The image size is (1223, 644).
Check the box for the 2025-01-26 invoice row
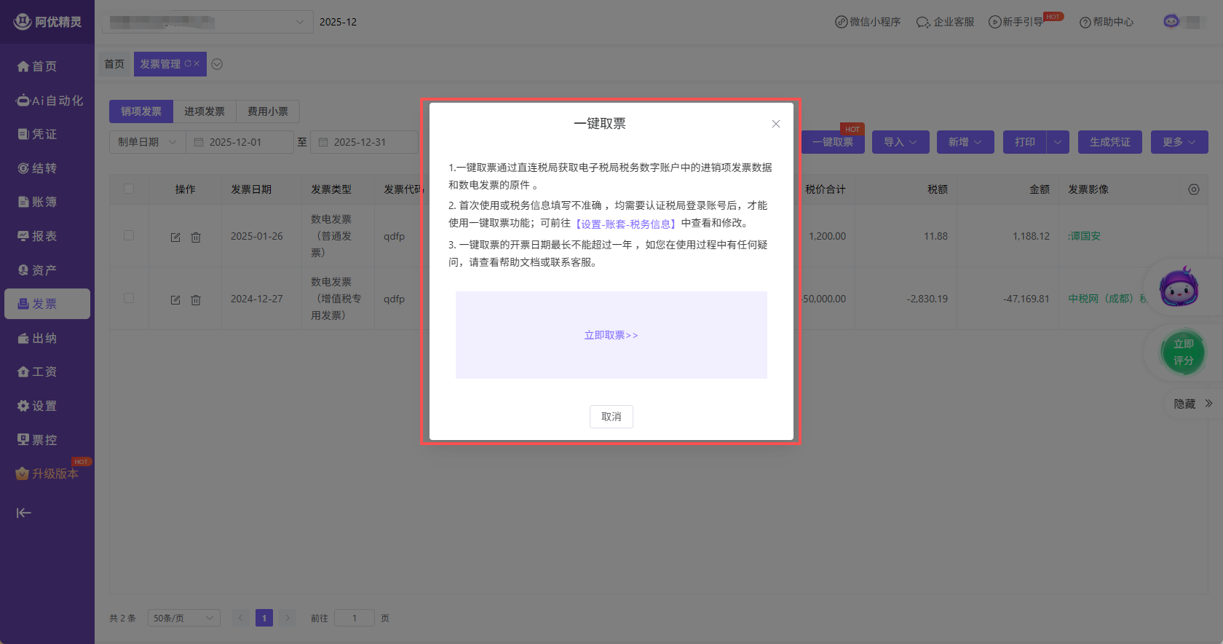[x=129, y=236]
